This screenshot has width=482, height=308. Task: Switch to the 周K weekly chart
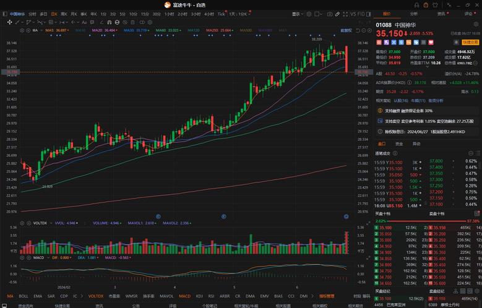pos(64,14)
